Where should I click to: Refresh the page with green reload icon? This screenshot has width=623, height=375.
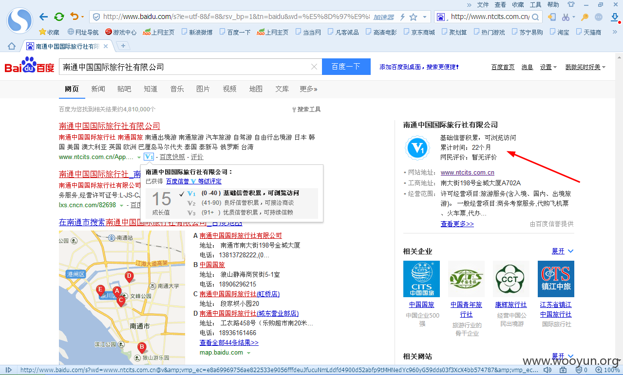click(x=59, y=17)
